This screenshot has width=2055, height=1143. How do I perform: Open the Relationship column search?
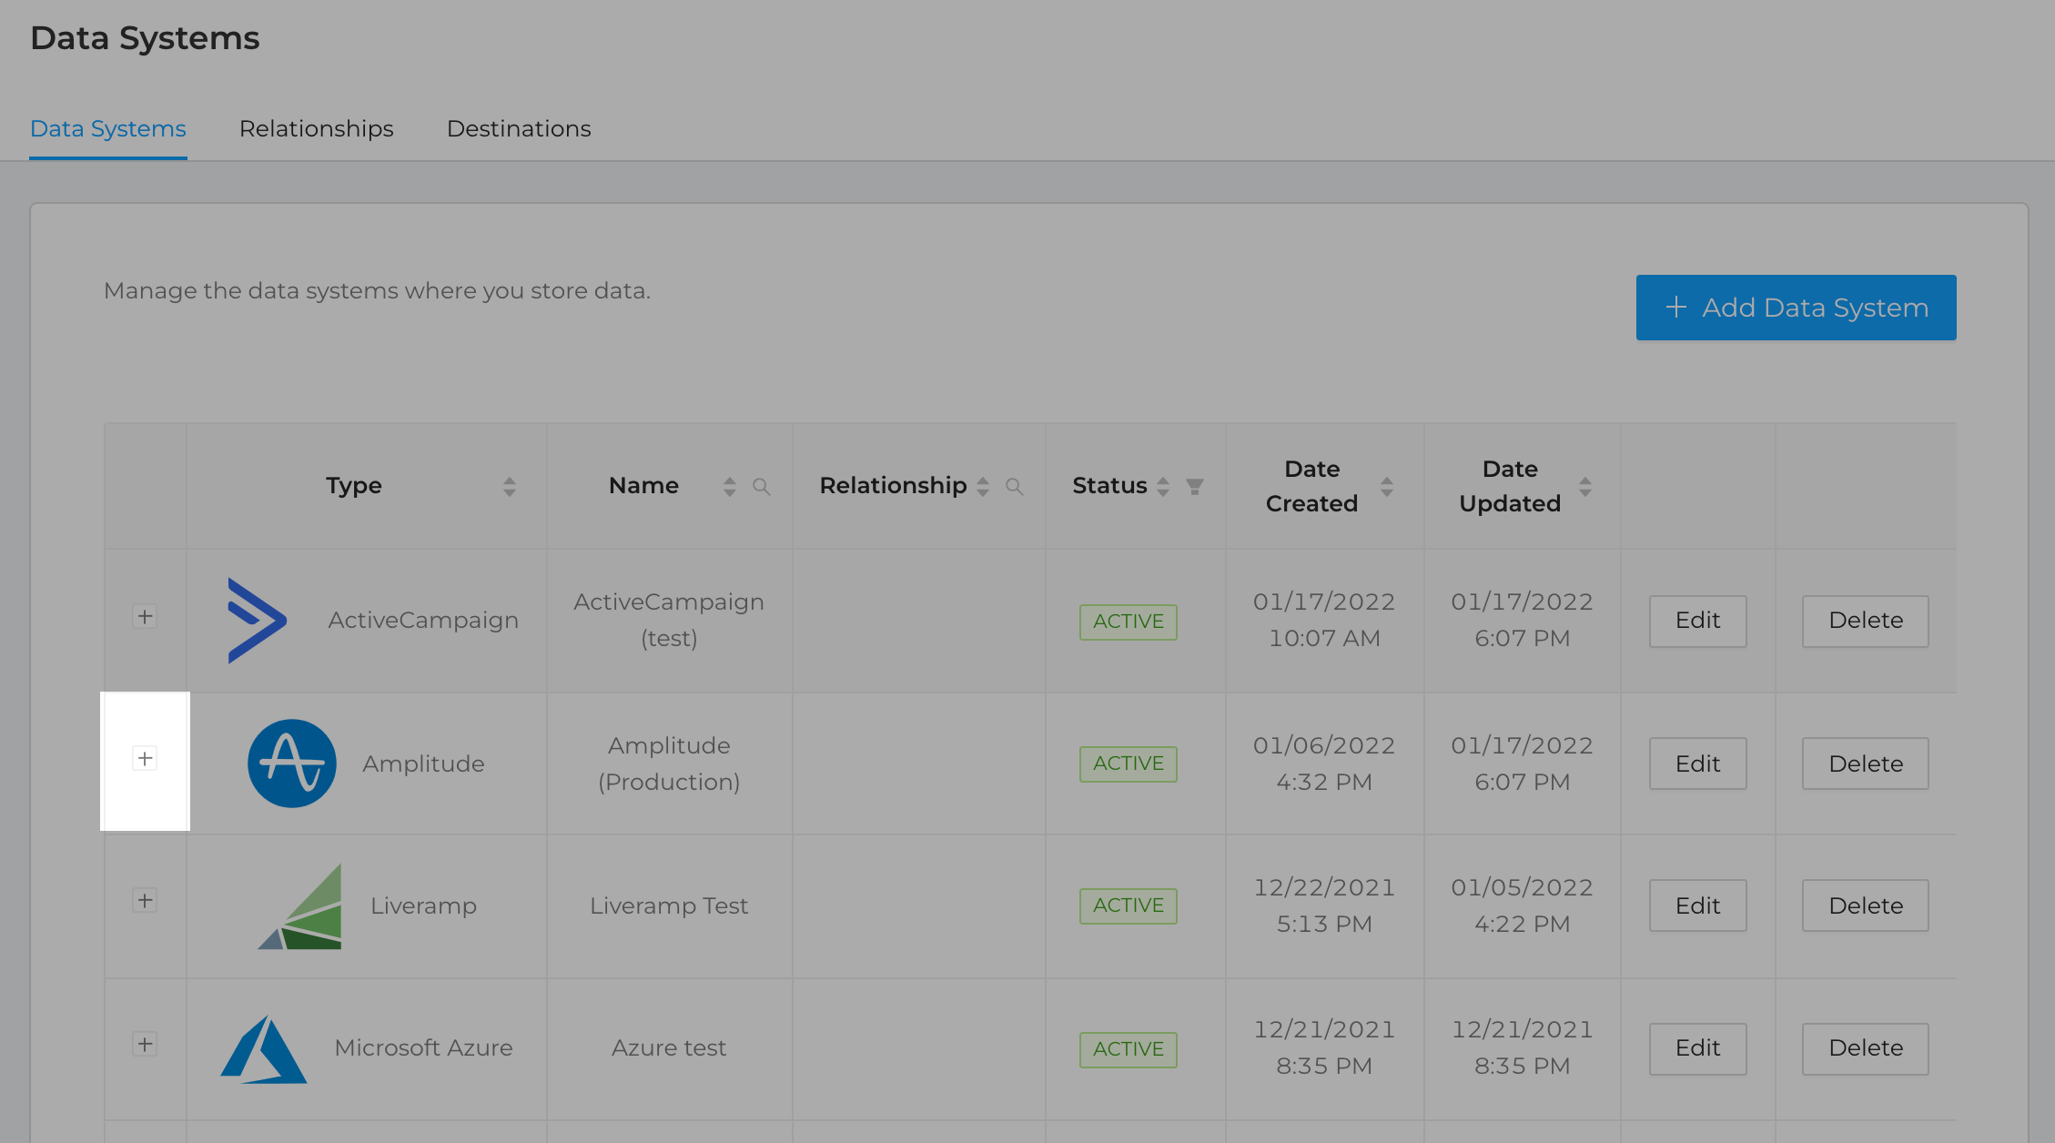click(1015, 487)
